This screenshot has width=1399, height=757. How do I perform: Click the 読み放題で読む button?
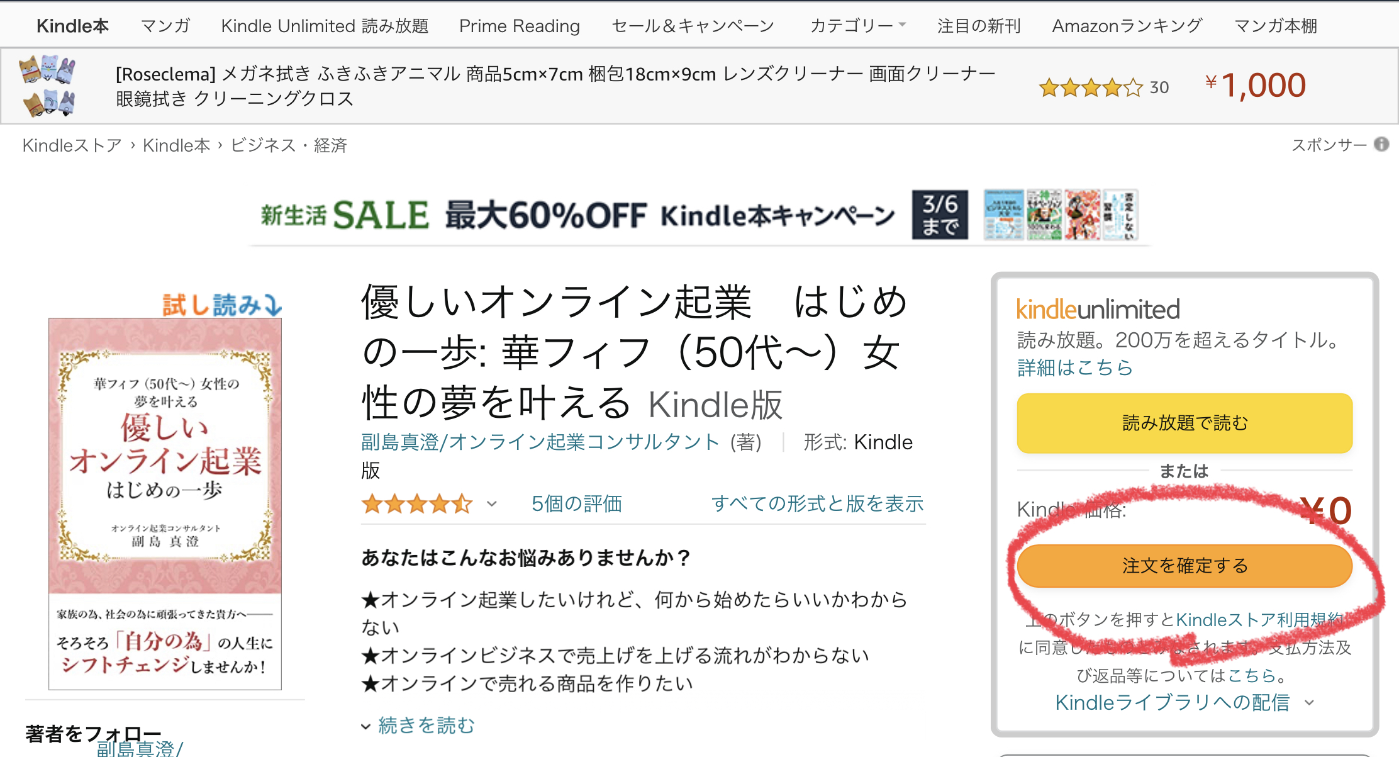pos(1184,423)
